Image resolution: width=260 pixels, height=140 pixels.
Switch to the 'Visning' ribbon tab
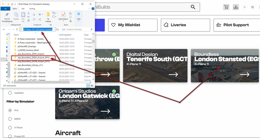pyautogui.click(x=32, y=9)
